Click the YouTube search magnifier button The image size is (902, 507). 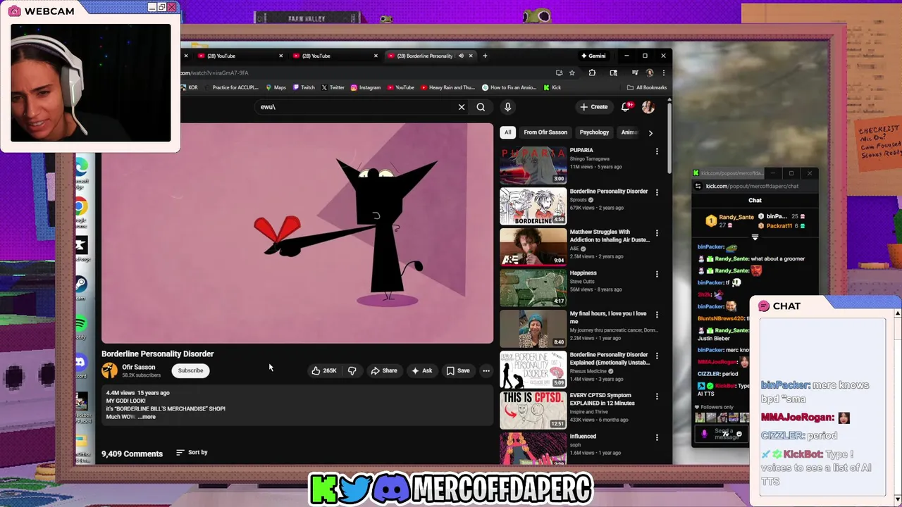pyautogui.click(x=481, y=107)
